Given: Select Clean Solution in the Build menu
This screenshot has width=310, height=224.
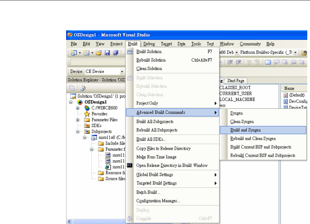Looking at the screenshot, I should coord(172,69).
